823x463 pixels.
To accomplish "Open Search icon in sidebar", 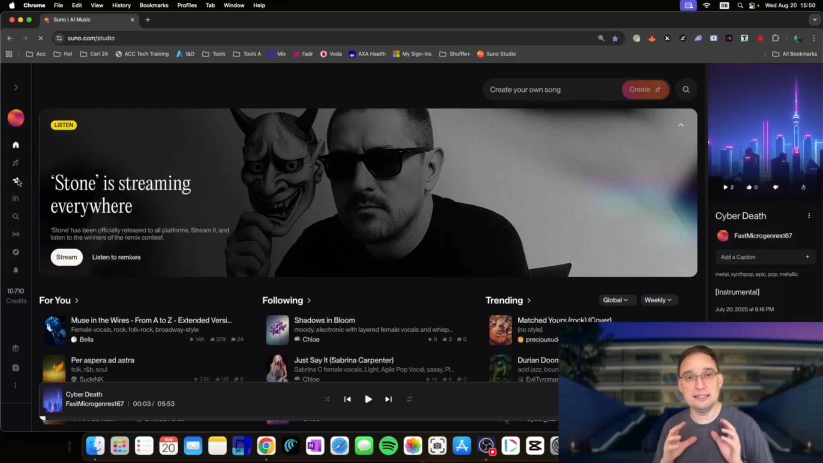I will click(x=16, y=216).
